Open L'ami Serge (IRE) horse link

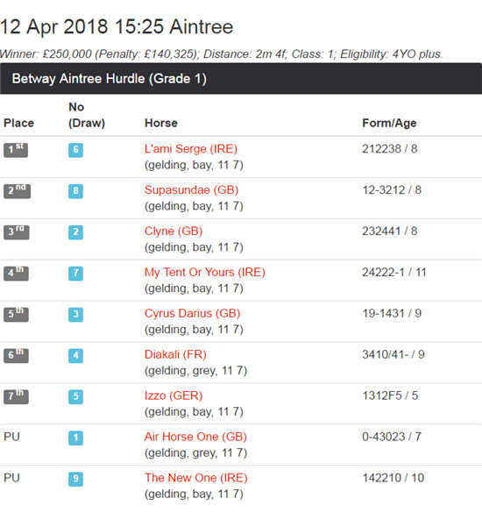tap(191, 149)
